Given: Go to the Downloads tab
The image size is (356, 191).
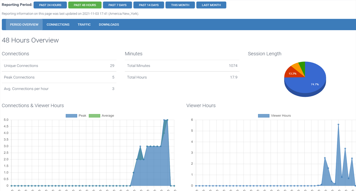Looking at the screenshot, I should tap(109, 25).
